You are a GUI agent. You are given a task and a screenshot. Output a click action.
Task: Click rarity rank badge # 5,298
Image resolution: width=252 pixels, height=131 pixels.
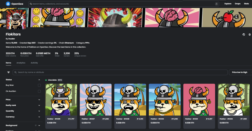pos(174,119)
